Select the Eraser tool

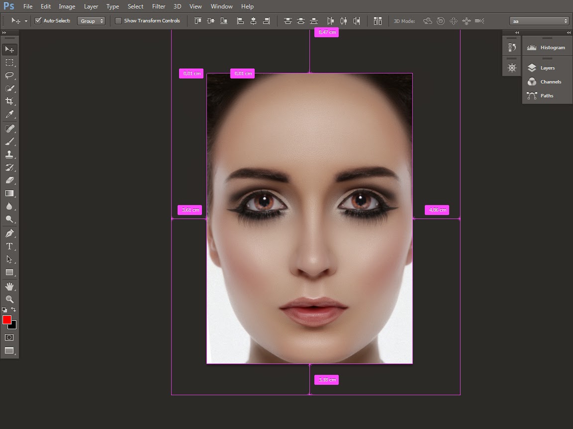[x=9, y=180]
